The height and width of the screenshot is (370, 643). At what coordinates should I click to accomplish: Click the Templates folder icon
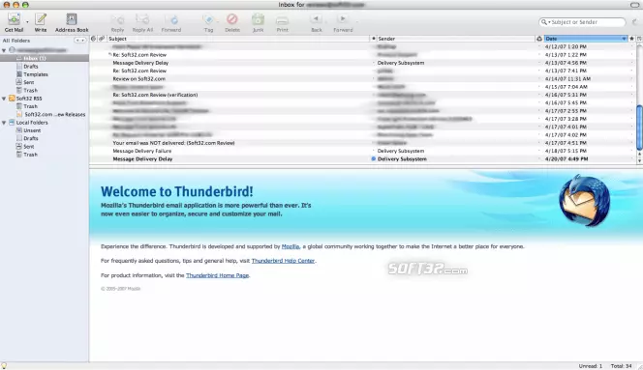click(x=18, y=74)
